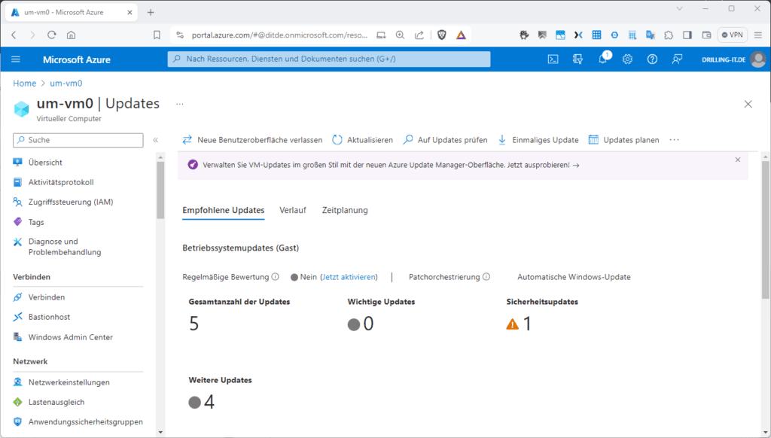Open Cloud Shell from the top bar
771x438 pixels.
[553, 59]
